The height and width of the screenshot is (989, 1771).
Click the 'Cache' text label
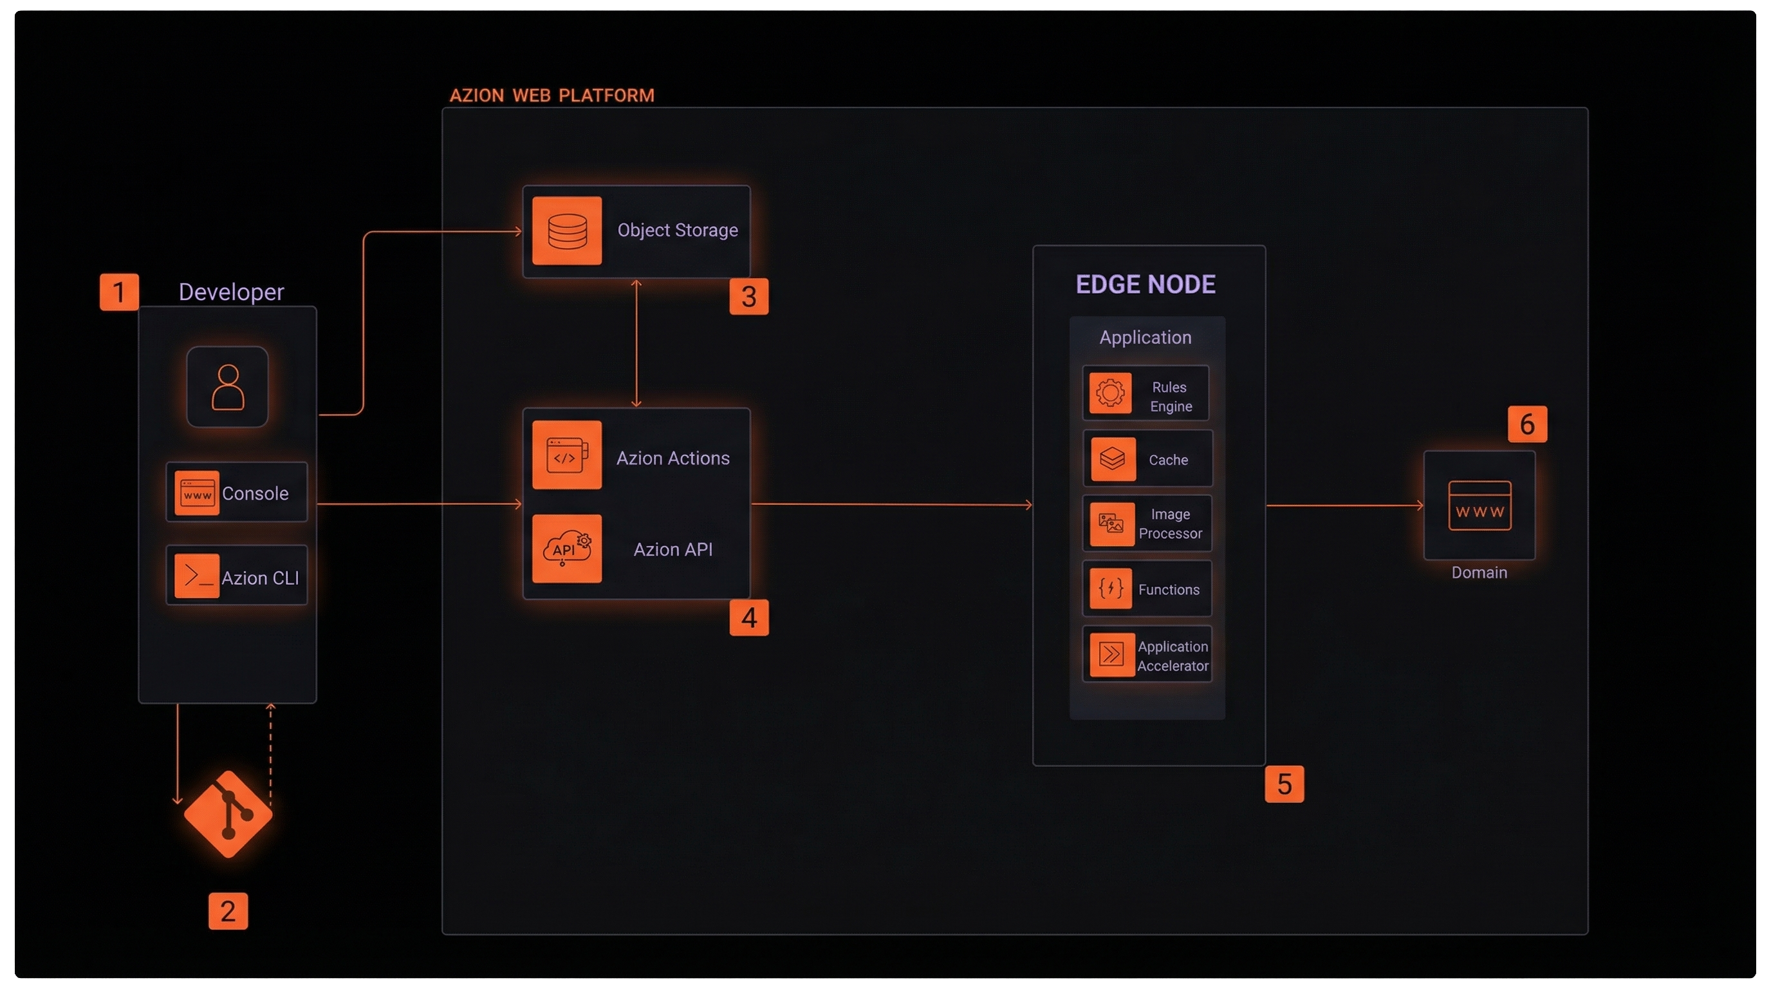point(1168,460)
